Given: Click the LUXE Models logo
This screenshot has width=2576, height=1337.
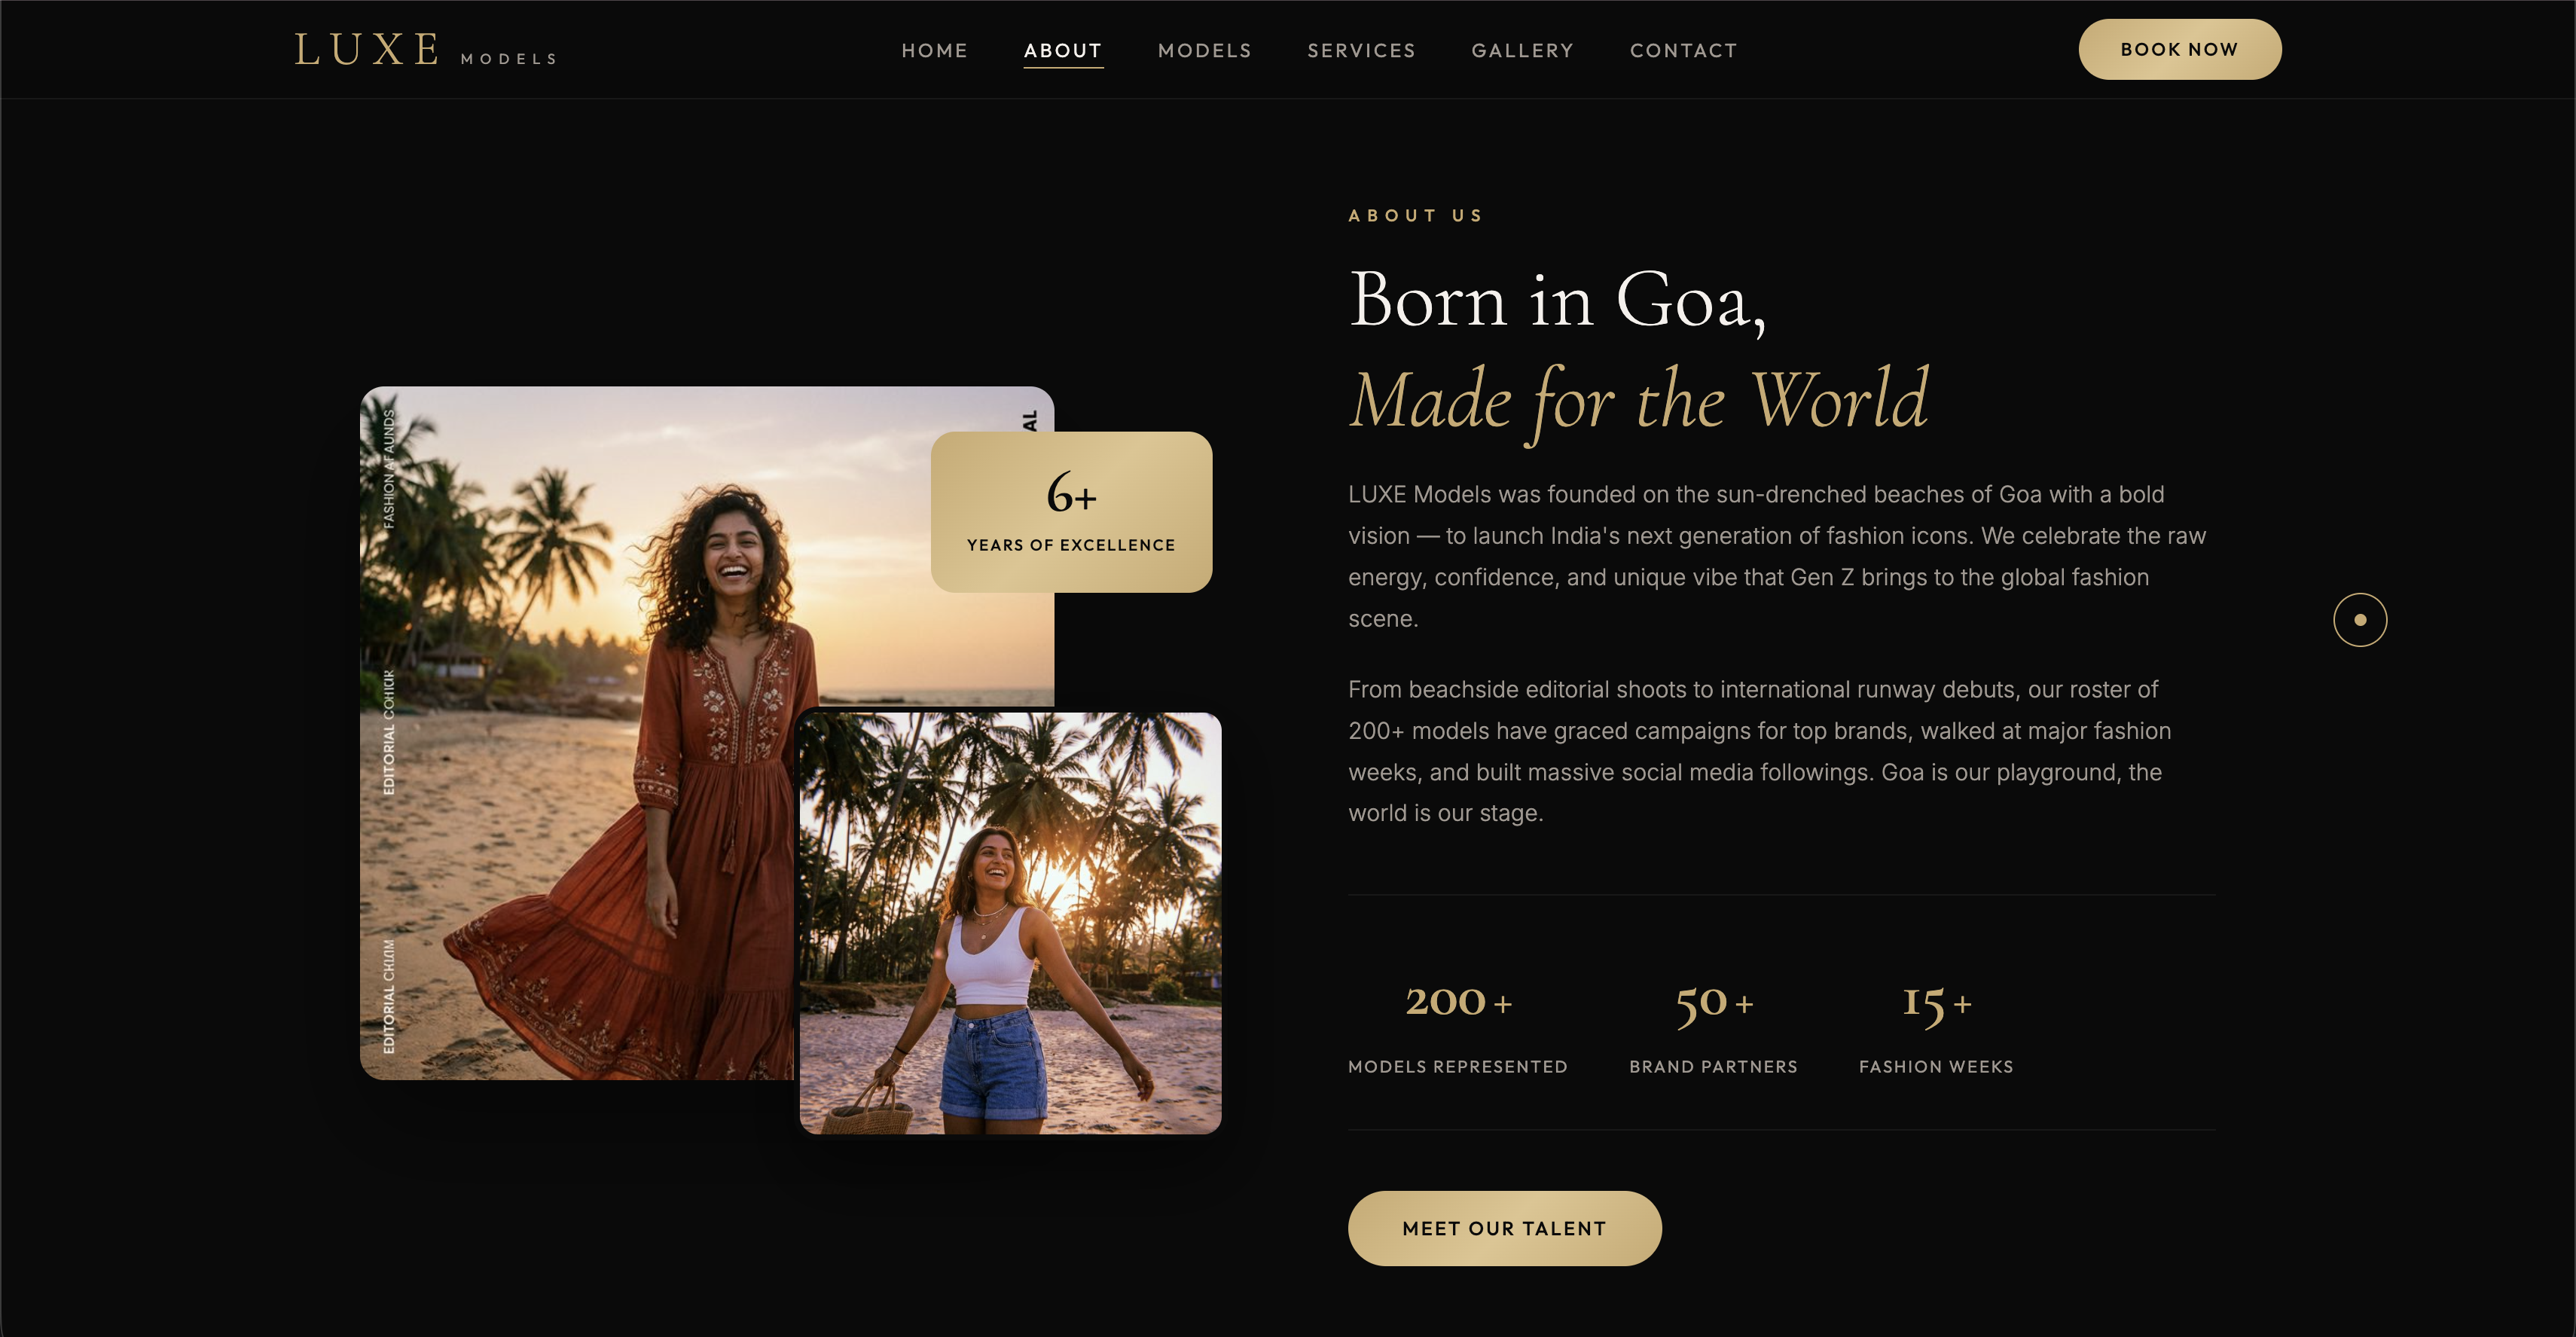Looking at the screenshot, I should click(426, 50).
